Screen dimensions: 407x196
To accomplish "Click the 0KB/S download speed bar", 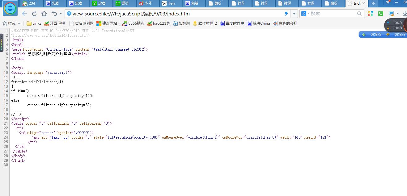I will click(x=383, y=35).
